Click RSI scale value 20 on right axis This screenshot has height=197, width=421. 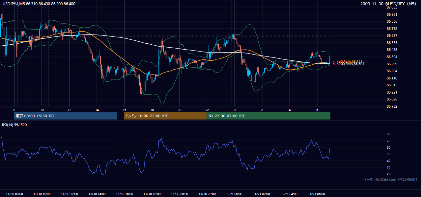(388, 174)
